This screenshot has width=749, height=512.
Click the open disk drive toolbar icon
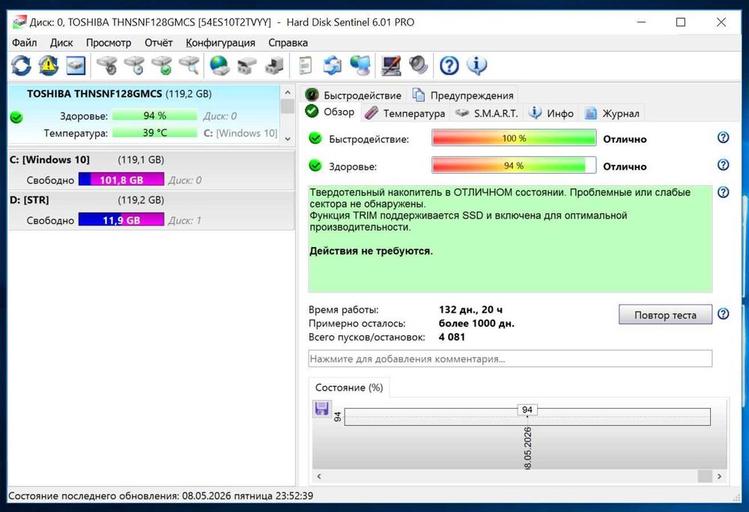coord(247,65)
